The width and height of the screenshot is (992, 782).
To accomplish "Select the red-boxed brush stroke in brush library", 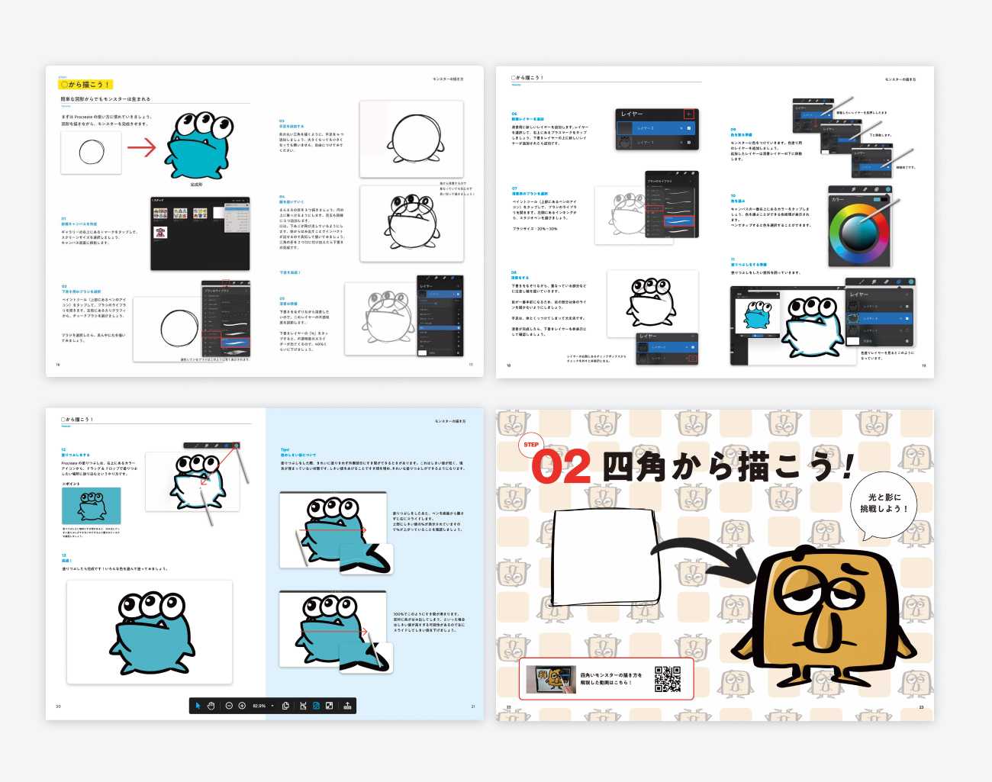I will click(679, 221).
